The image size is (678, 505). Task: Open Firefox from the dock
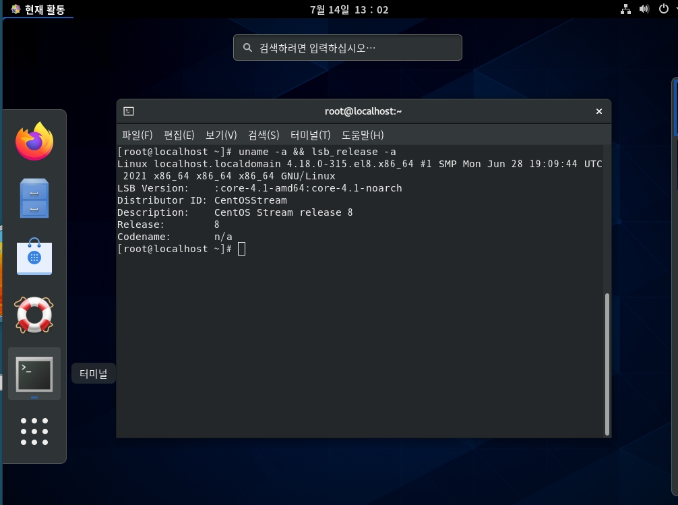tap(34, 141)
